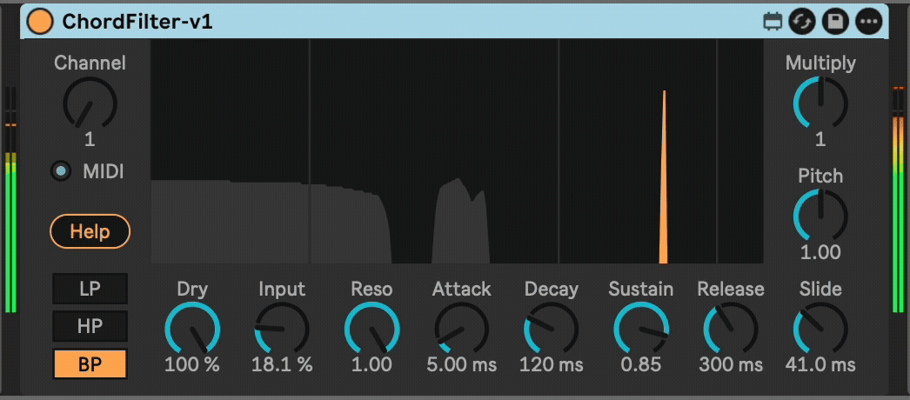Click the Release value 300 ms
This screenshot has width=910, height=400.
click(730, 365)
